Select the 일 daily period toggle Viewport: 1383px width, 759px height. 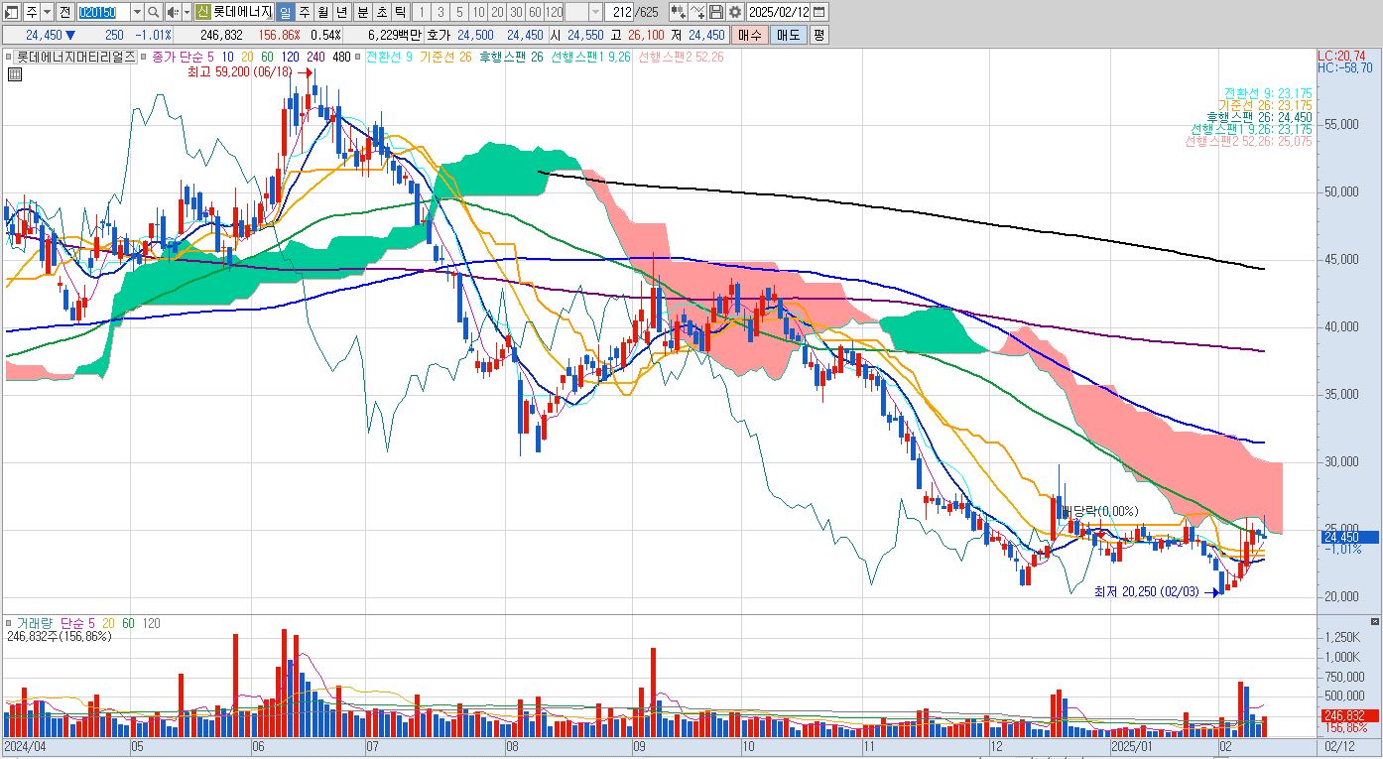285,12
